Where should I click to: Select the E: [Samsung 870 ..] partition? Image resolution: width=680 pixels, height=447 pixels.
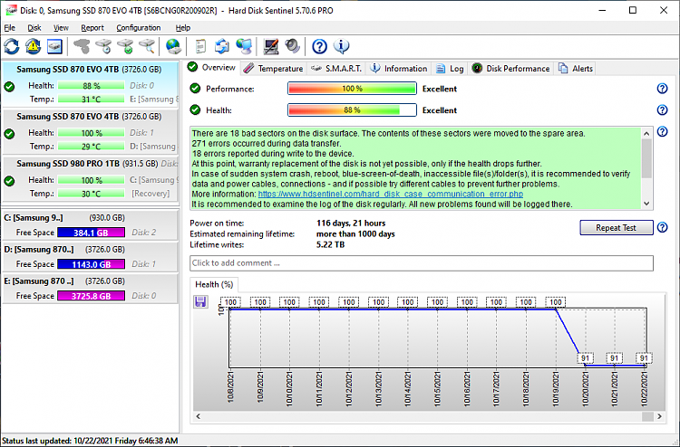pos(90,288)
